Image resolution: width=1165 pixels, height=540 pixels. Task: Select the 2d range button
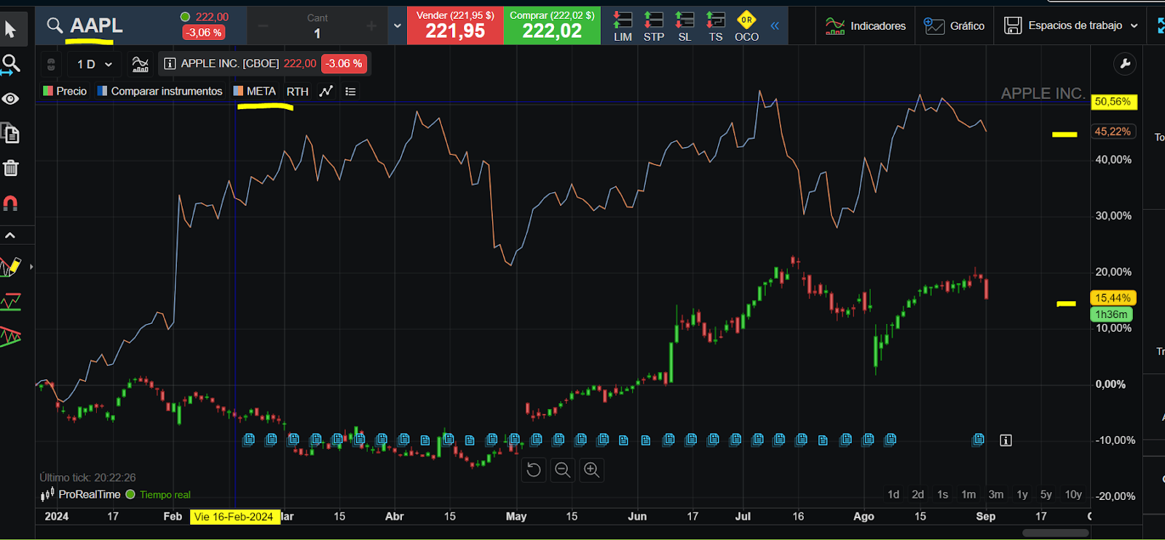tap(918, 494)
